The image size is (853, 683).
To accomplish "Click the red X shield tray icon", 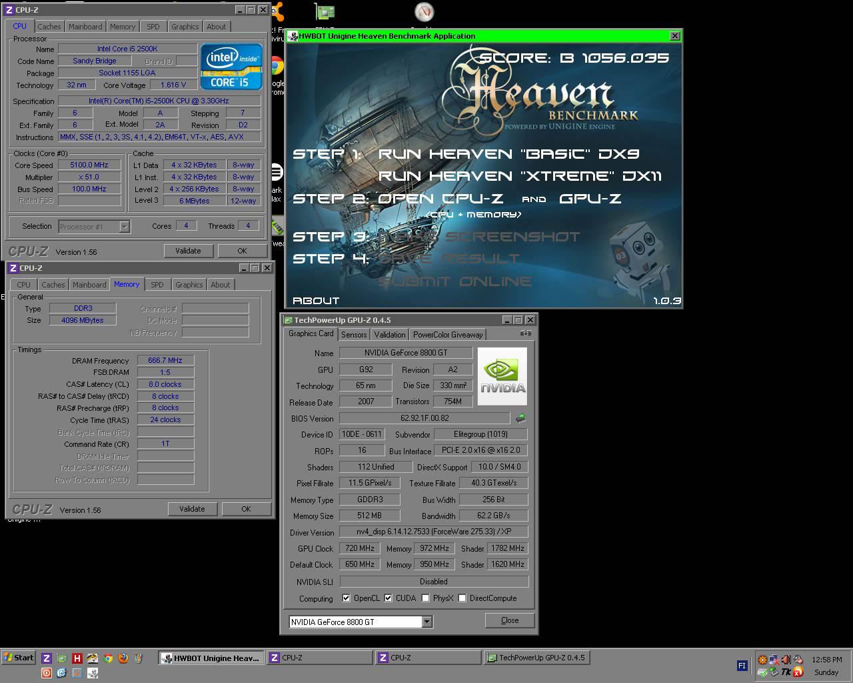I will point(798,672).
